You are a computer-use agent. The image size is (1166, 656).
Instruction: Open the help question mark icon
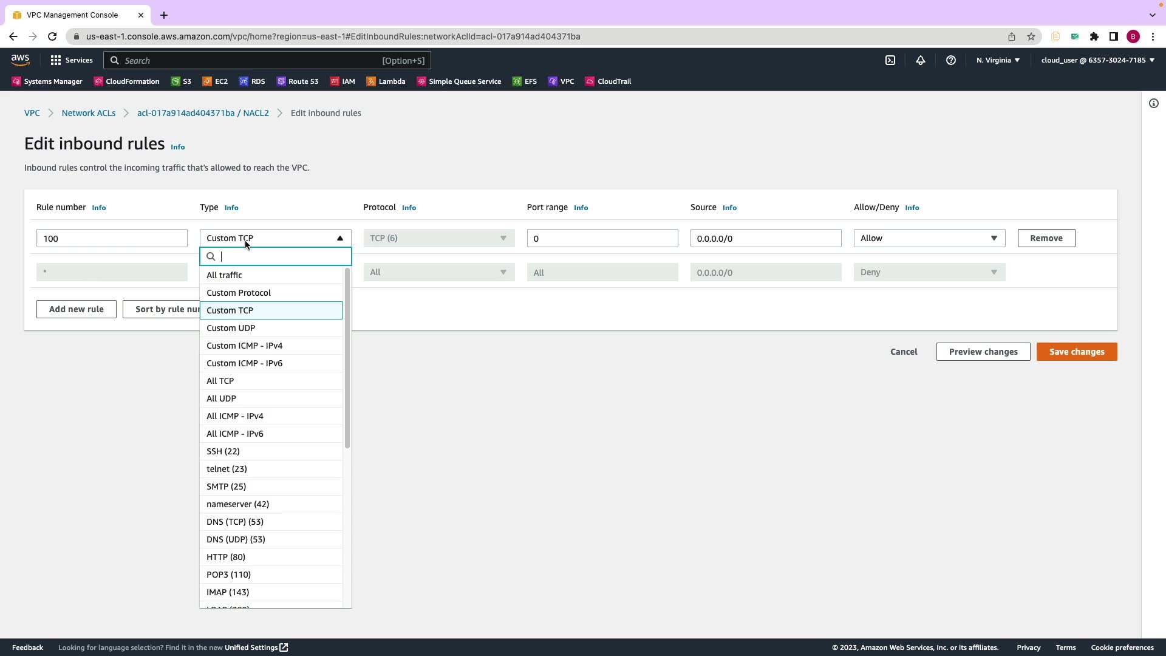(951, 60)
